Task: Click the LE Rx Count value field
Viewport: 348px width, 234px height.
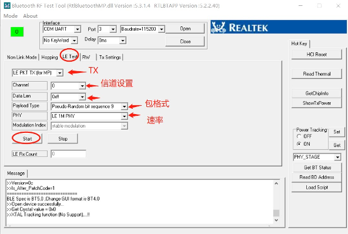Action: coord(68,154)
